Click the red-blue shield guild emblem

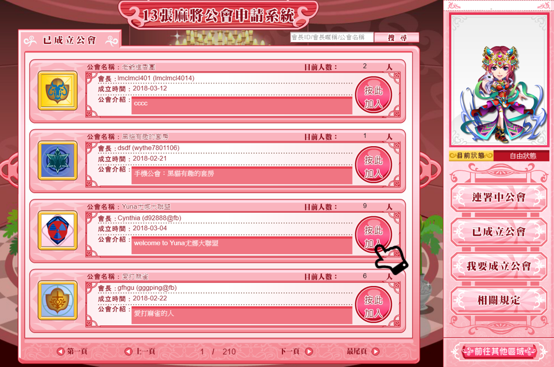point(57,231)
